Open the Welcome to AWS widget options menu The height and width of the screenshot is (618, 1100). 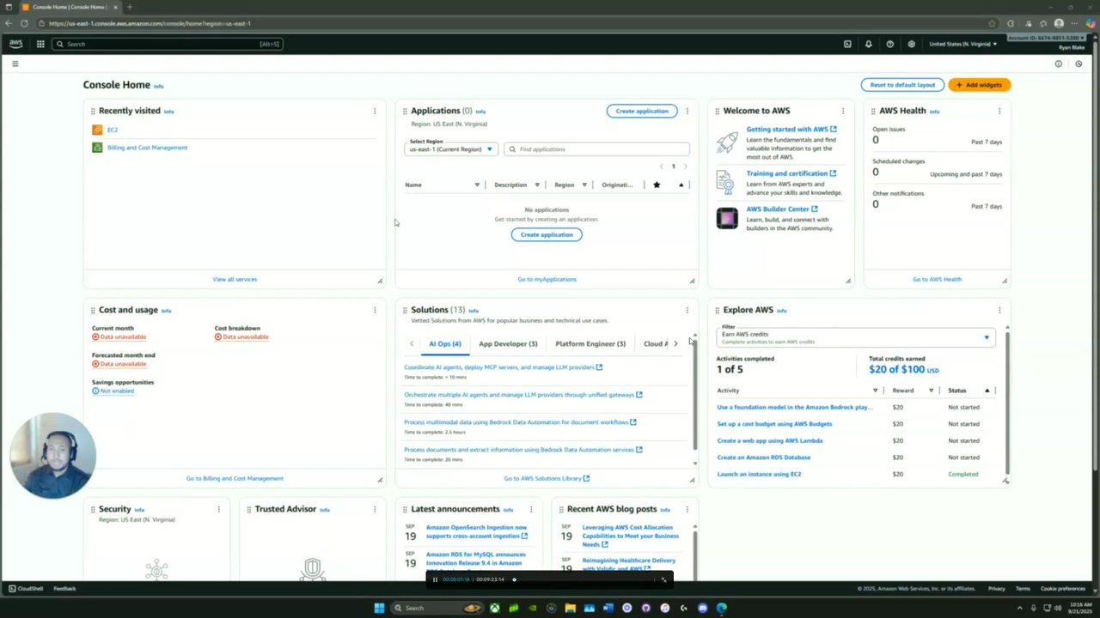[843, 111]
